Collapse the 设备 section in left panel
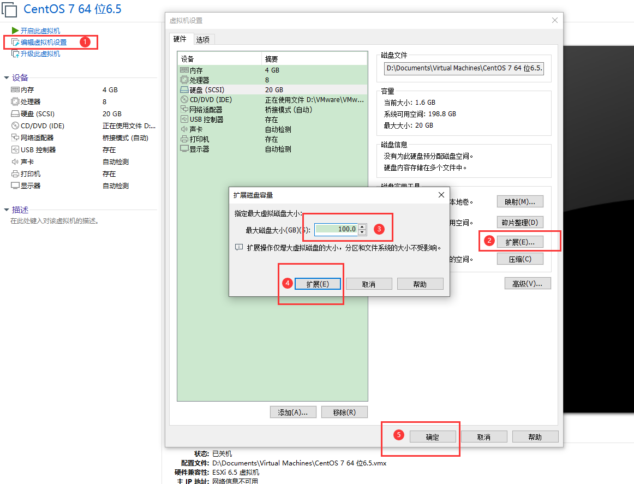Image resolution: width=634 pixels, height=484 pixels. (x=7, y=77)
